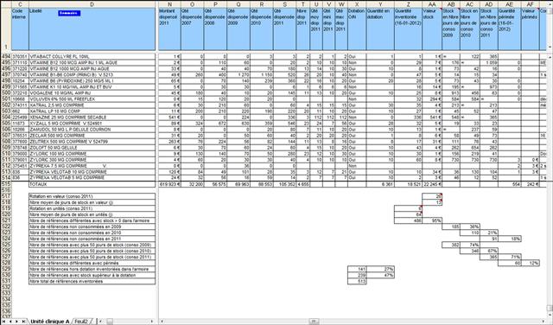Select column header X

tap(357, 4)
